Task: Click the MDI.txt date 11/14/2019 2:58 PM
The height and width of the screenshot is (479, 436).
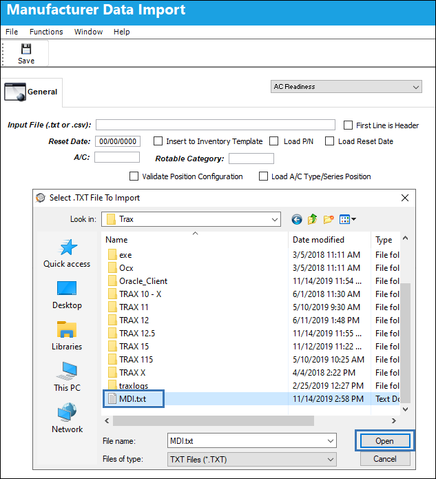Action: pyautogui.click(x=328, y=398)
